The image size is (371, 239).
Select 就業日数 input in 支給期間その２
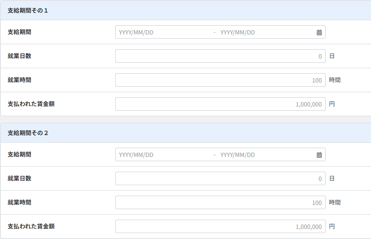[x=220, y=178]
